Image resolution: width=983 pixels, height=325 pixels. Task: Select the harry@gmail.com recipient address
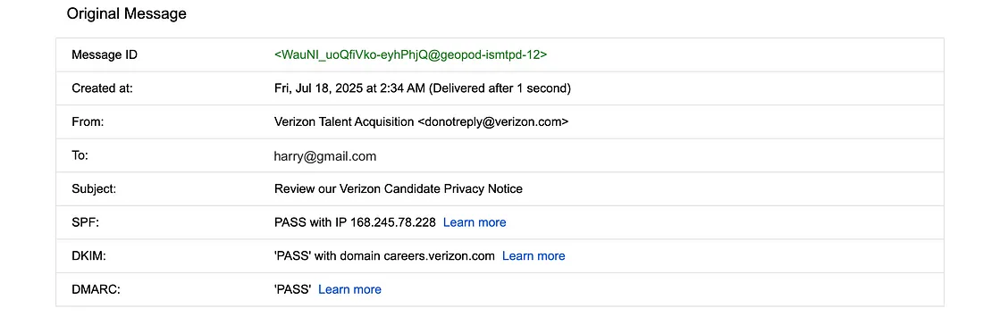(325, 156)
